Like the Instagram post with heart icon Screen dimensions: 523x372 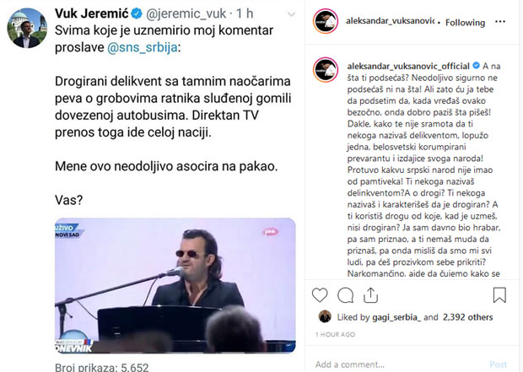pos(320,295)
